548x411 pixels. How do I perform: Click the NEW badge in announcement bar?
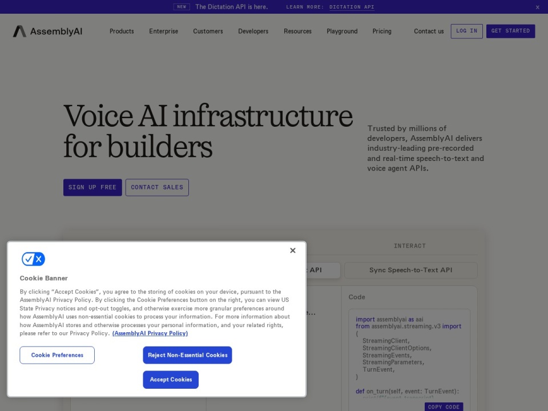pos(182,7)
